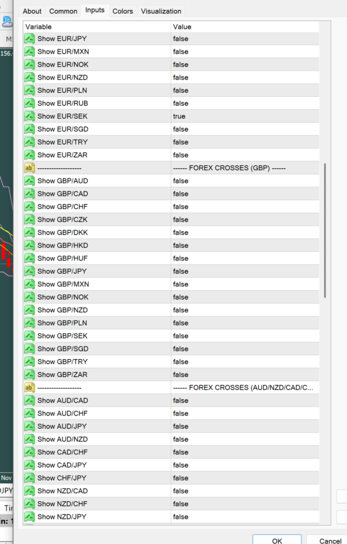The height and width of the screenshot is (544, 347).
Task: Click the icon beside Show EUR/JPY
Action: tap(30, 38)
